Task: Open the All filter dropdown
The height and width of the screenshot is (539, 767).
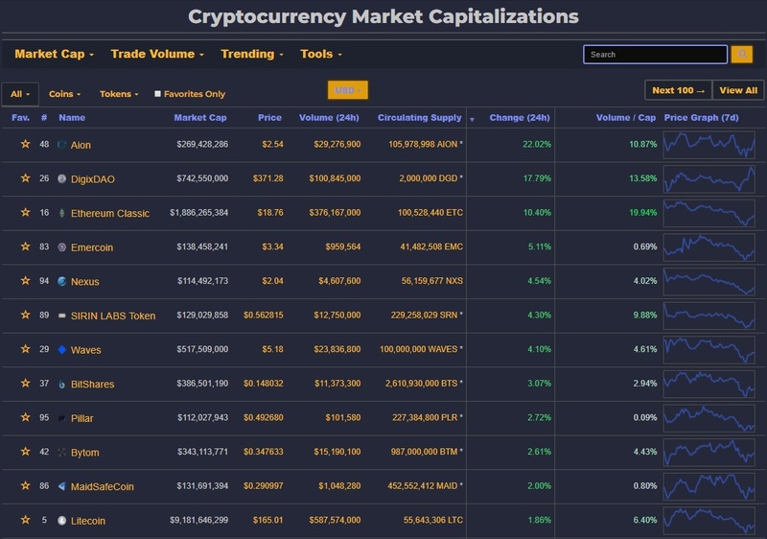Action: (x=20, y=94)
